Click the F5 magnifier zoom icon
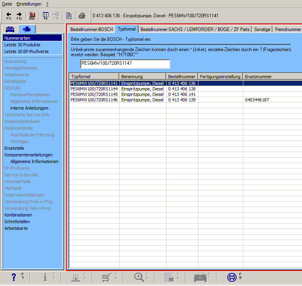 [x=139, y=277]
